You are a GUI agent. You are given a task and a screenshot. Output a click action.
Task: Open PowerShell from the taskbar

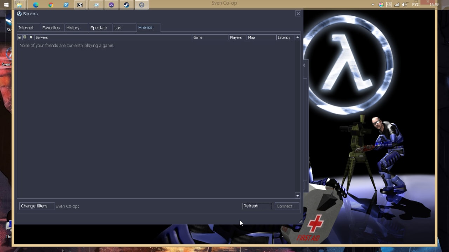click(x=66, y=5)
